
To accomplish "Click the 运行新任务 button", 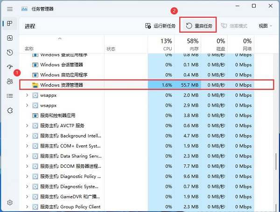I will point(160,26).
